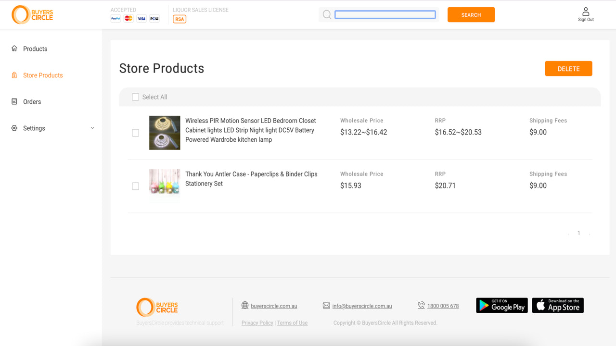Click the Settings gear in sidebar
Screen dimensions: 616x346
(x=14, y=128)
